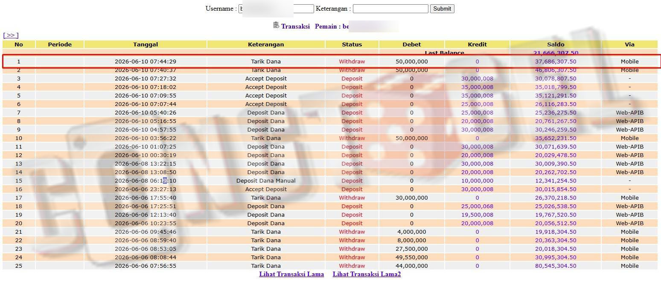Viewport: 661px width, 295px height.
Task: Click the Transaksi clipboard icon
Action: [276, 25]
